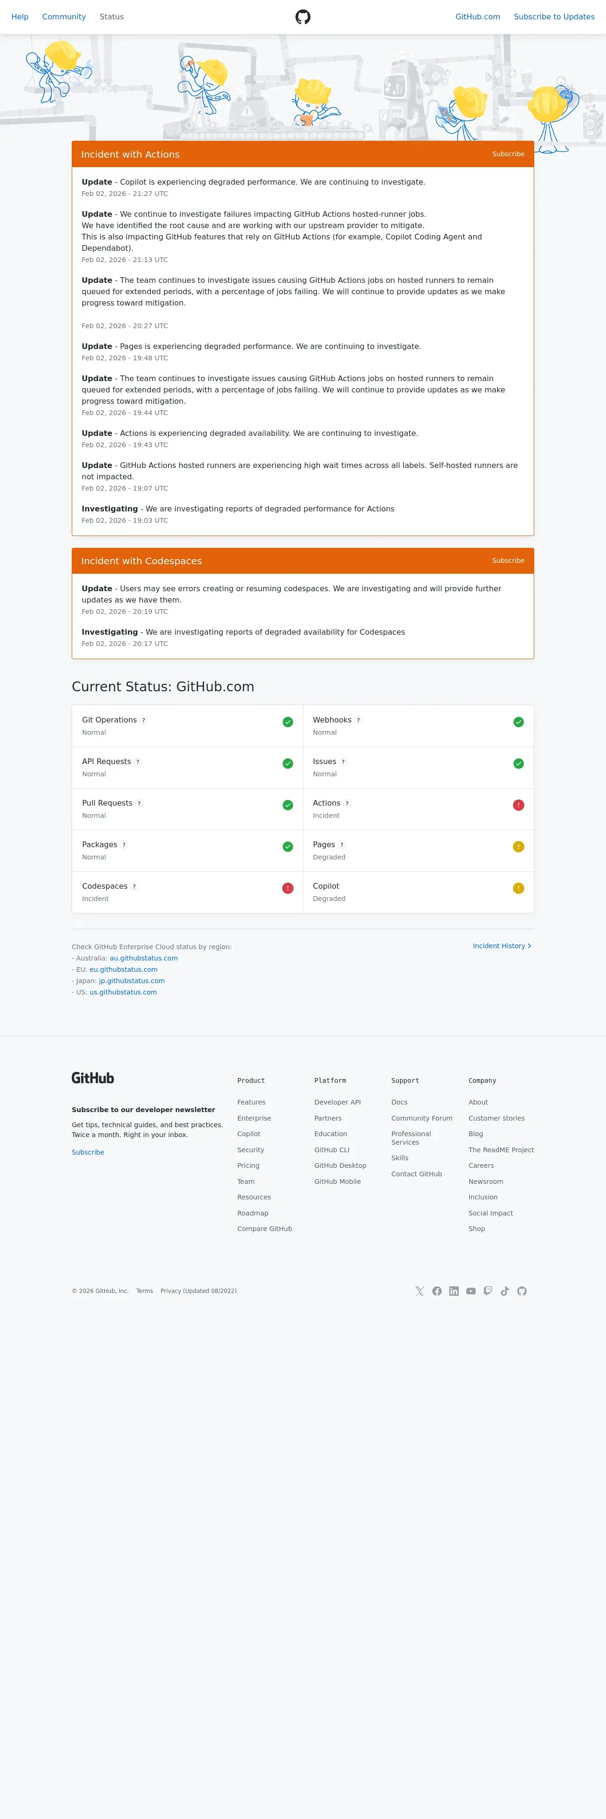This screenshot has width=606, height=1819.
Task: Subscribe to the developer newsletter link
Action: 88,1152
